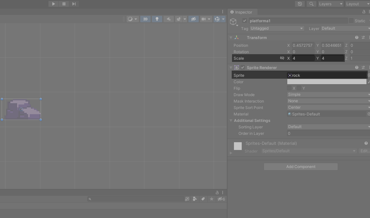The height and width of the screenshot is (218, 370).
Task: Check the Flip X checkbox
Action: [x=289, y=88]
